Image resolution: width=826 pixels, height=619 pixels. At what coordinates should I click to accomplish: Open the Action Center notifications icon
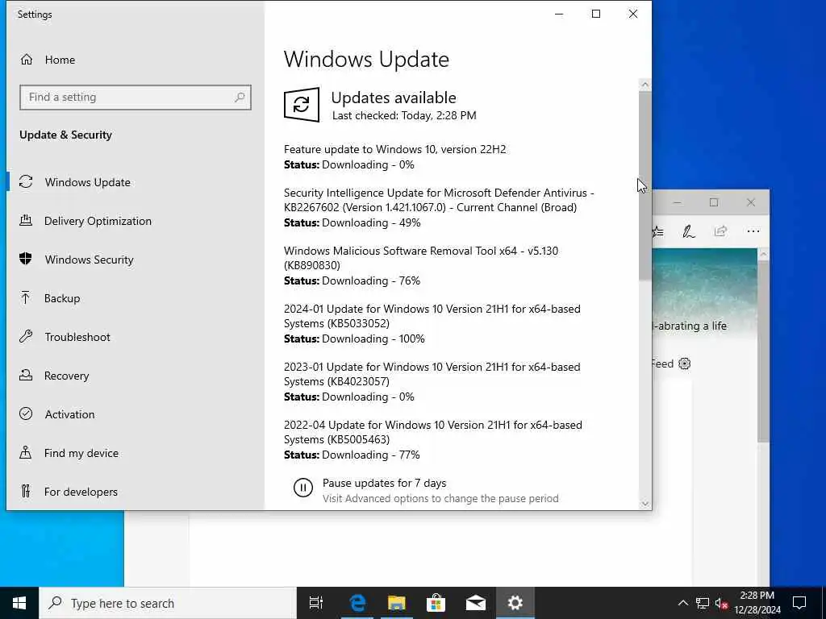(799, 603)
